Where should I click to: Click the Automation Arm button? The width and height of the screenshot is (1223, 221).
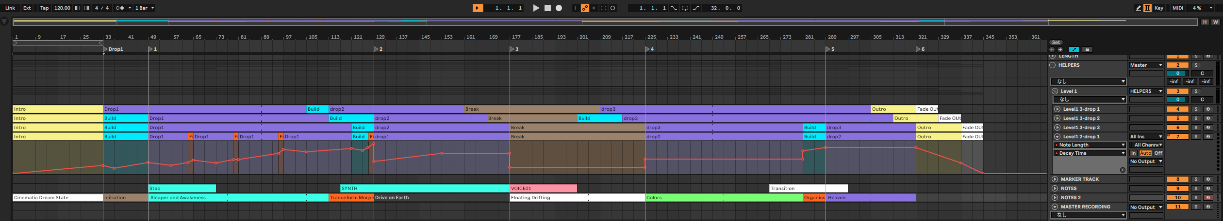585,8
